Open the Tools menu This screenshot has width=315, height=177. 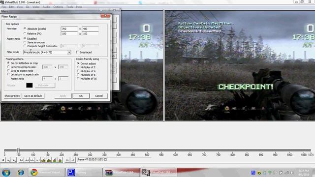click(69, 7)
